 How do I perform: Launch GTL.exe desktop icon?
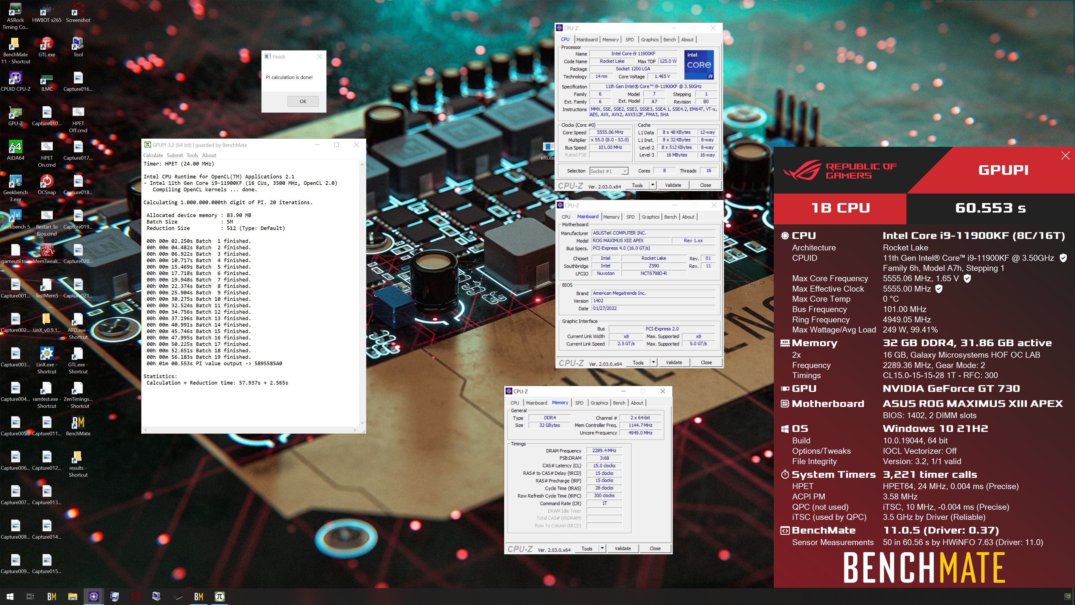[47, 47]
